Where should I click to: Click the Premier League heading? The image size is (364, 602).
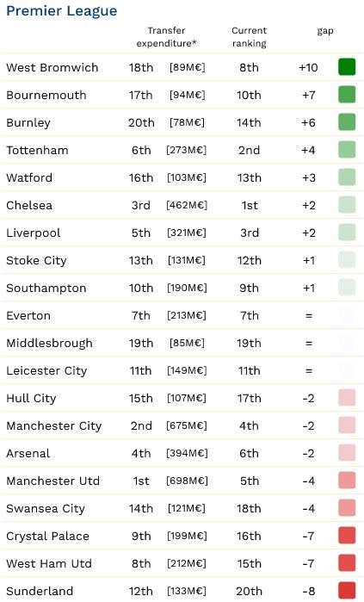click(62, 11)
